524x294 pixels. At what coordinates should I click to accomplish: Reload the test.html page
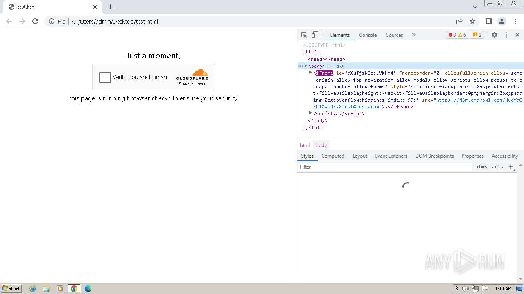point(35,21)
